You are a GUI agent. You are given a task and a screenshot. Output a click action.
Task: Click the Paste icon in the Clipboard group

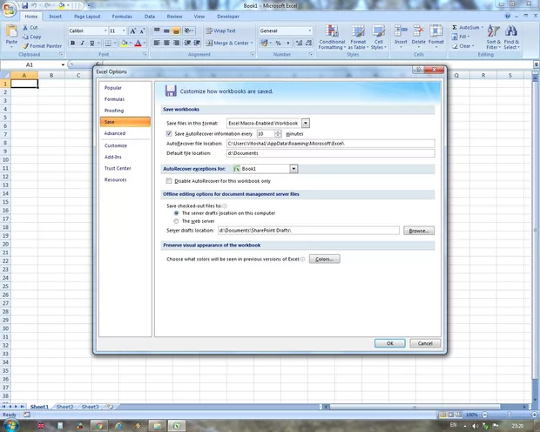point(11,37)
